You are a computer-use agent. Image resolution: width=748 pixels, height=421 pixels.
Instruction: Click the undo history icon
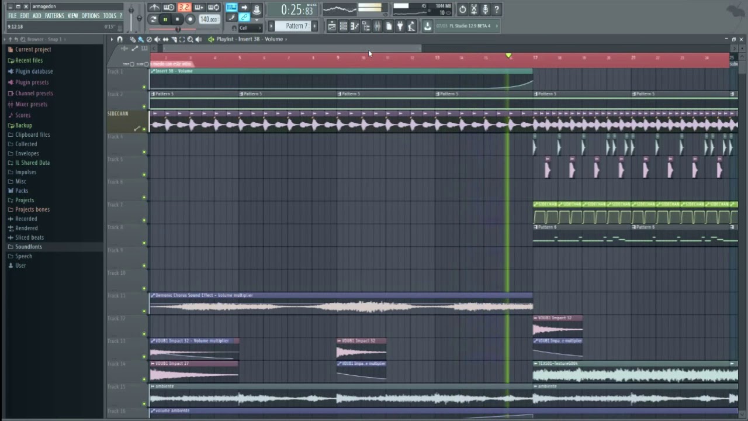pyautogui.click(x=462, y=9)
